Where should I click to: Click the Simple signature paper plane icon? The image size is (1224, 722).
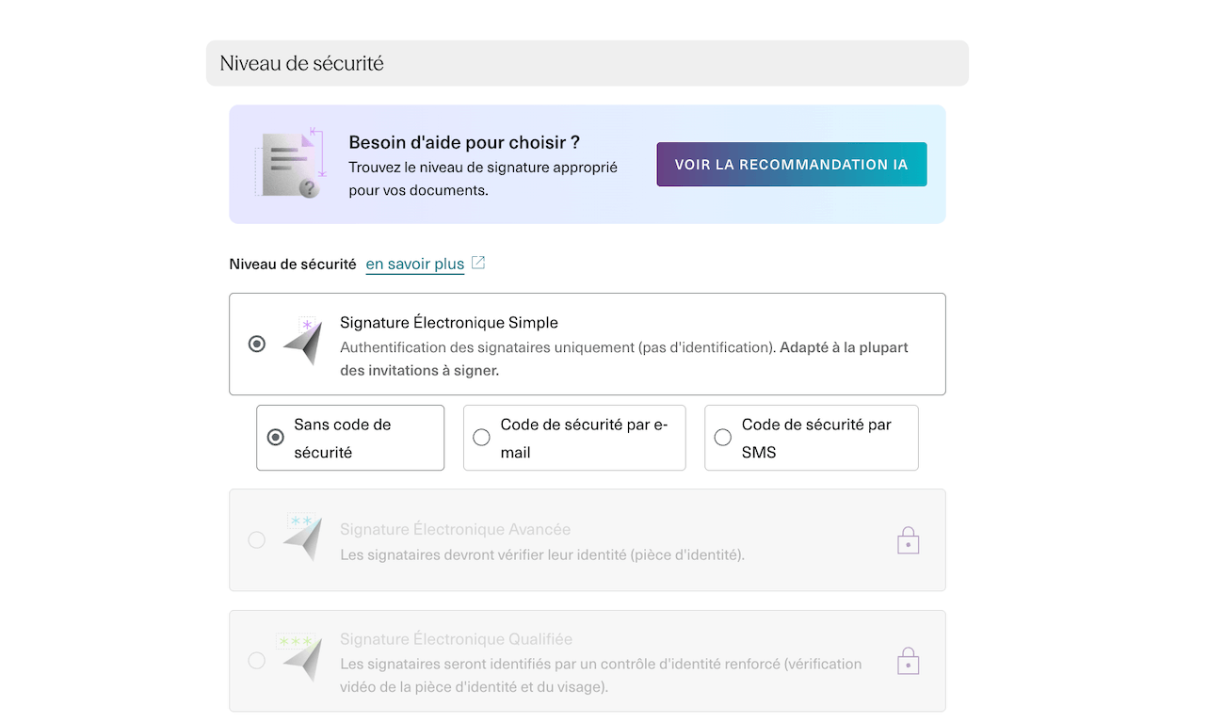click(303, 343)
